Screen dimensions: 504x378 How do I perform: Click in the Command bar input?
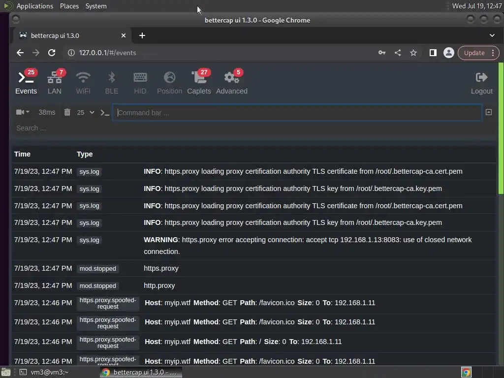click(297, 113)
